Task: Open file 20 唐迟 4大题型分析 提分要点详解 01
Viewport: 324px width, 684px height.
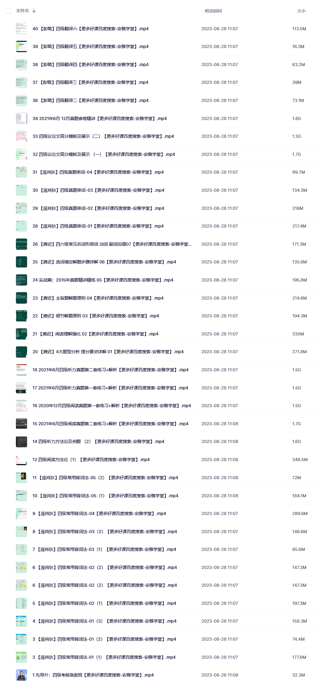Action: coord(108,352)
